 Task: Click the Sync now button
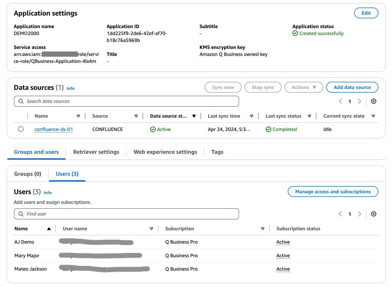coord(223,87)
